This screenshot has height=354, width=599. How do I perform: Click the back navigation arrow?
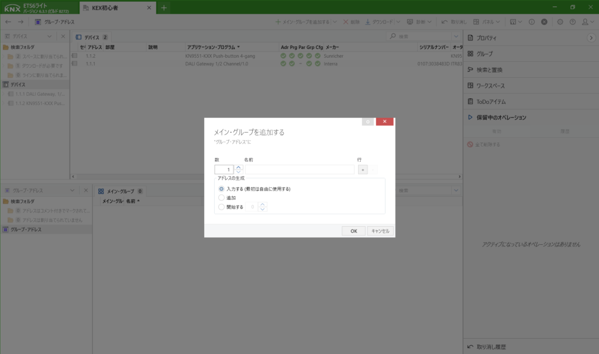click(x=8, y=22)
